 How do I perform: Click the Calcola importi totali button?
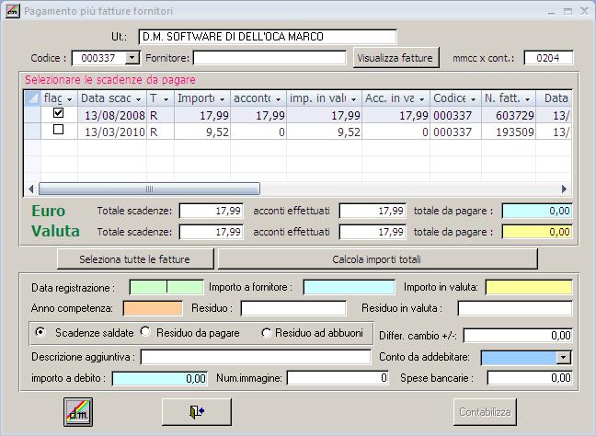click(377, 259)
